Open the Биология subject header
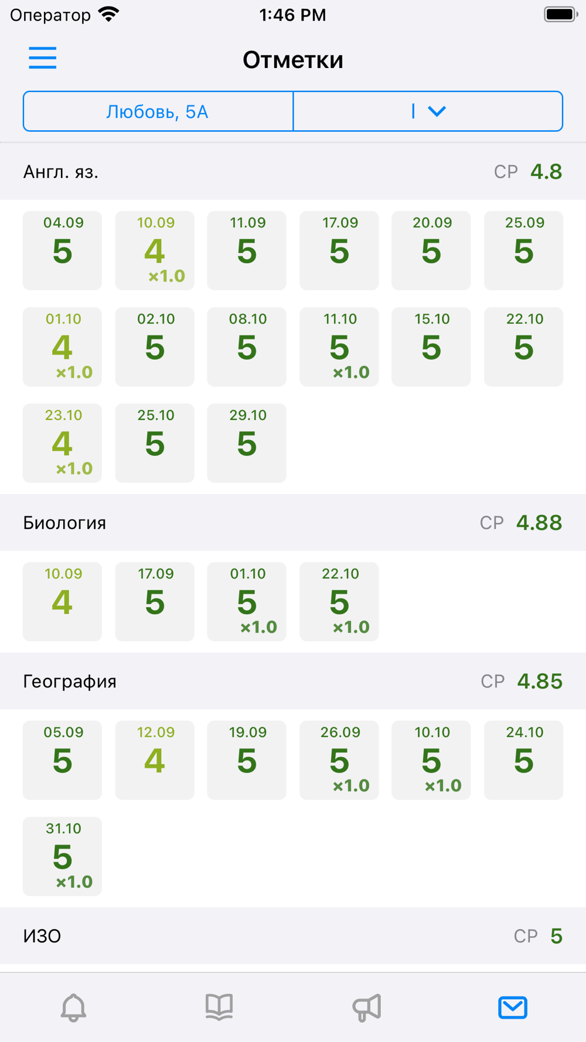 pyautogui.click(x=293, y=523)
